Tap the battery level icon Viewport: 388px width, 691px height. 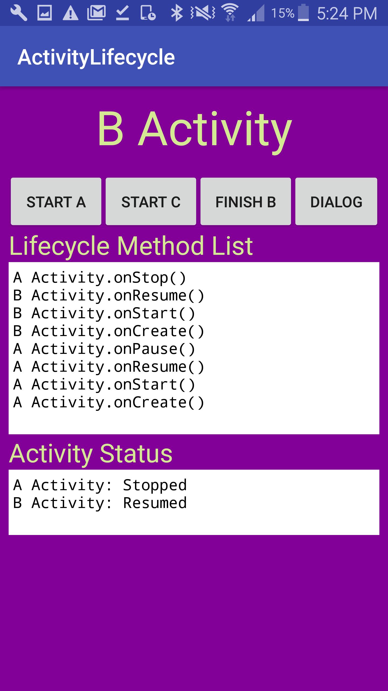(303, 13)
